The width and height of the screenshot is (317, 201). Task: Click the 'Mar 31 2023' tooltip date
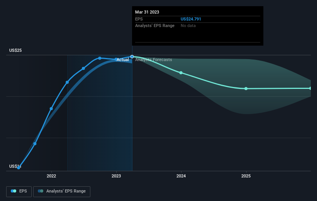147,12
